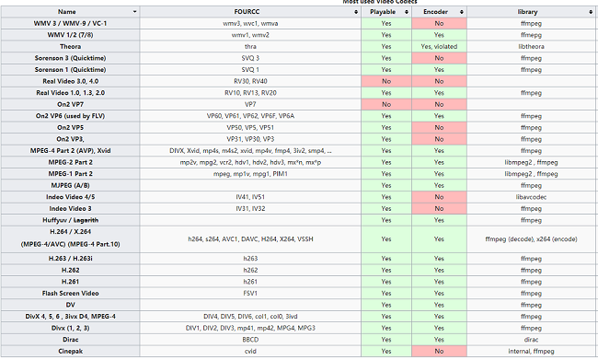Click Encoder column sort arrows icon
Image resolution: width=598 pixels, height=360 pixels.
462,12
